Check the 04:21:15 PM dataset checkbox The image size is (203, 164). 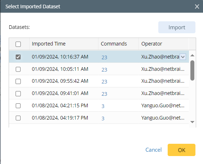[18, 106]
